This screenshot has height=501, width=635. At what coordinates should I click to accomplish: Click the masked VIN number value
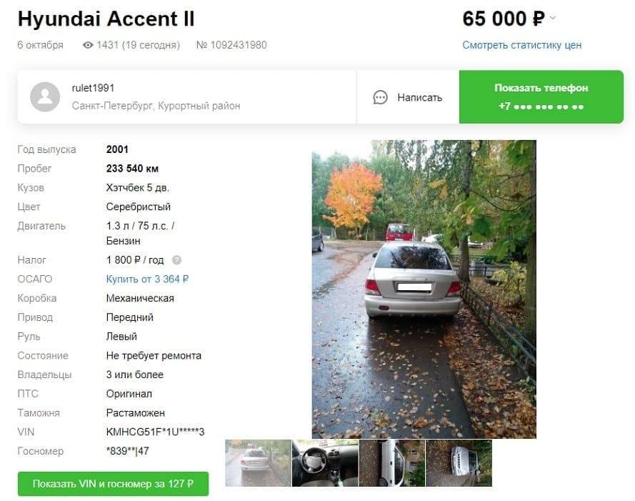155,432
